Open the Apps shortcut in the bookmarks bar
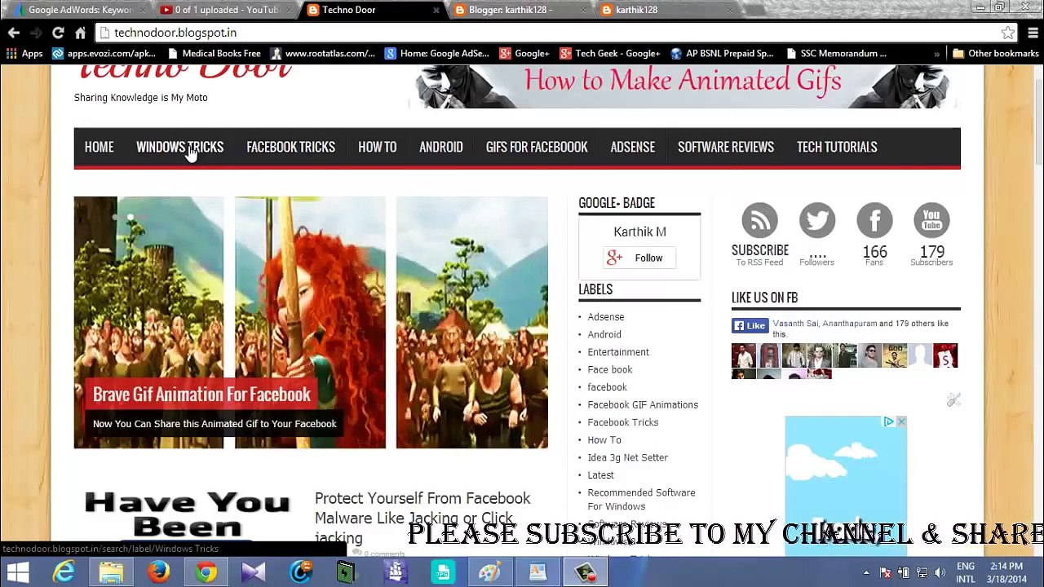Screen dimensions: 1044x587 [24, 54]
